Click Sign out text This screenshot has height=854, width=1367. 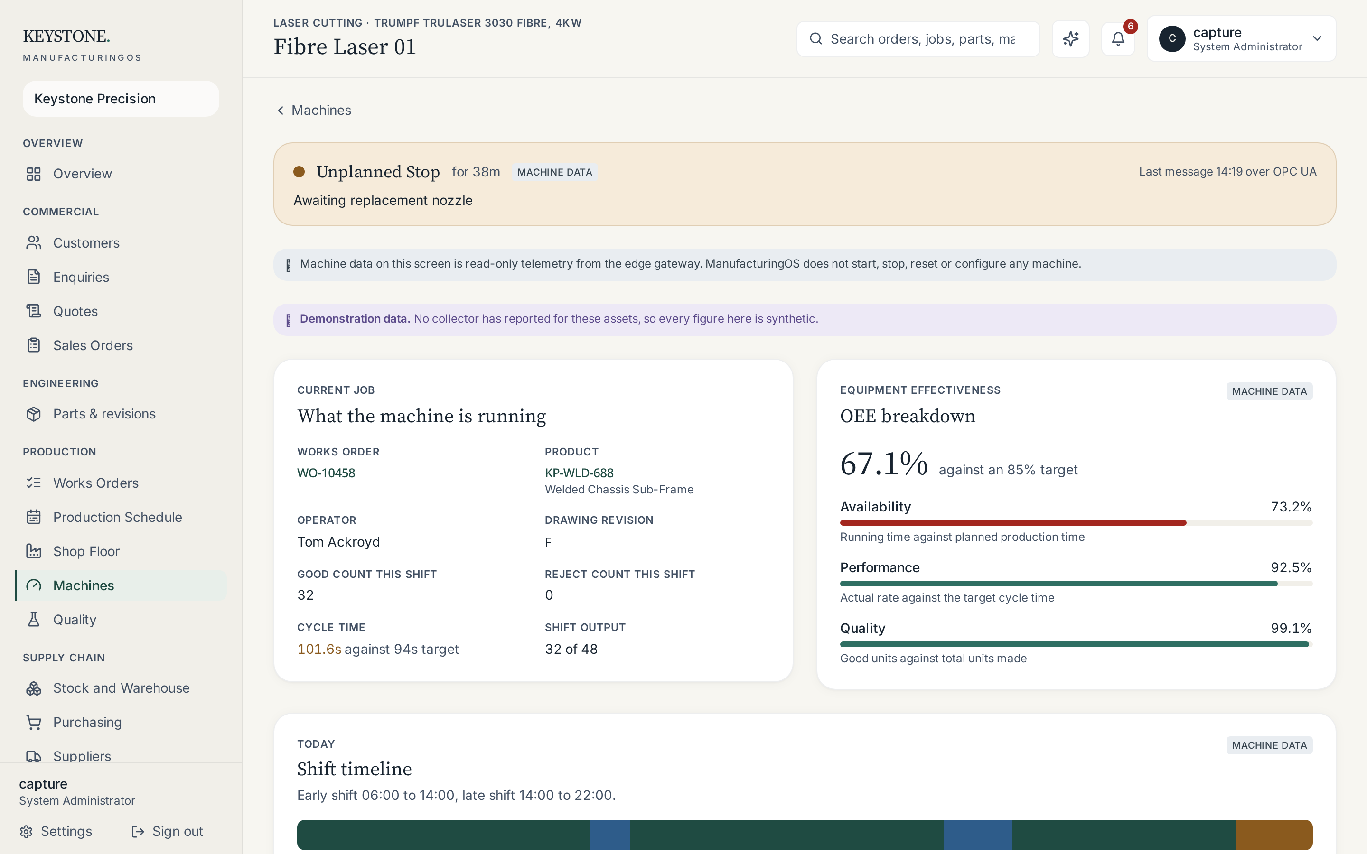[x=178, y=831]
